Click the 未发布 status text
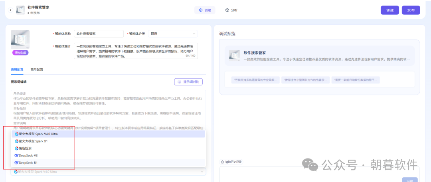This screenshot has height=182, width=431. click(x=35, y=13)
